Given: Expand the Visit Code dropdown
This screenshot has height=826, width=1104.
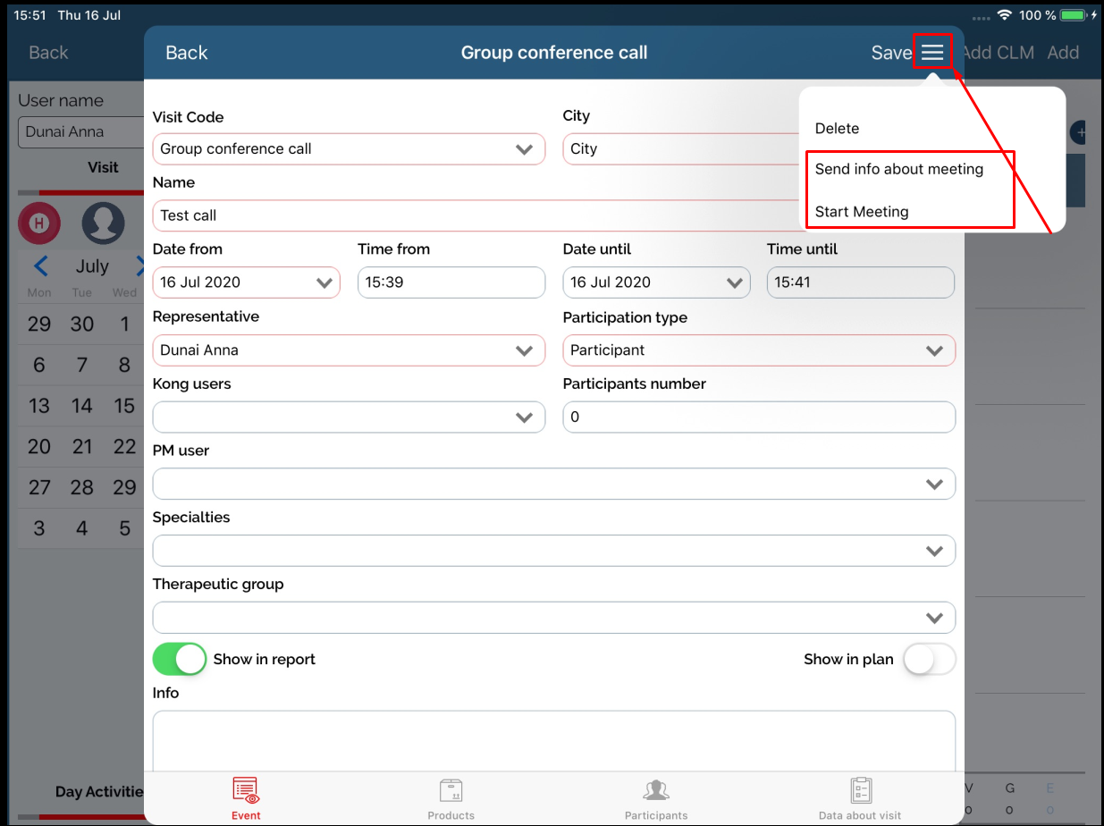Looking at the screenshot, I should [525, 149].
